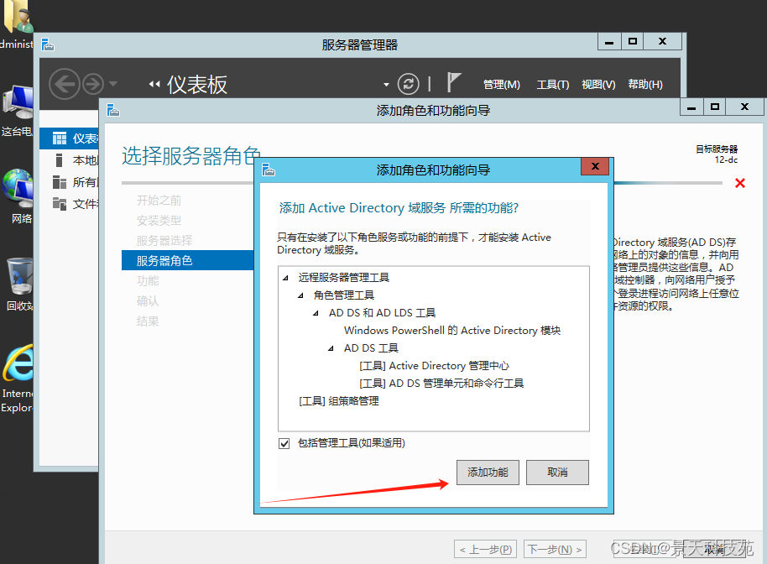Select the 确认 wizard step
Image resolution: width=767 pixels, height=564 pixels.
[148, 300]
